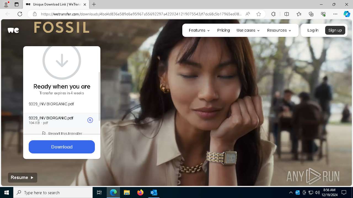The width and height of the screenshot is (353, 198).
Task: Open the Copilot sidebar icon
Action: [347, 14]
